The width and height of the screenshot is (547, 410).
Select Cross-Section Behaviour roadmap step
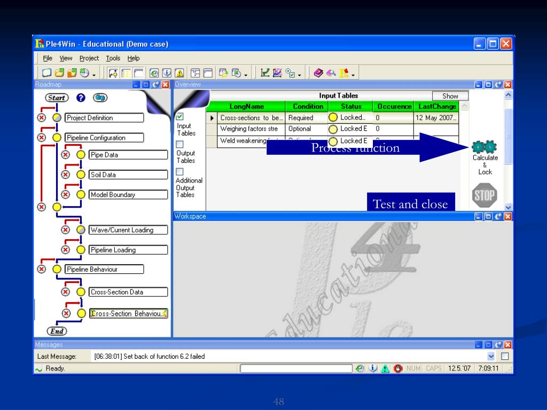pos(128,313)
